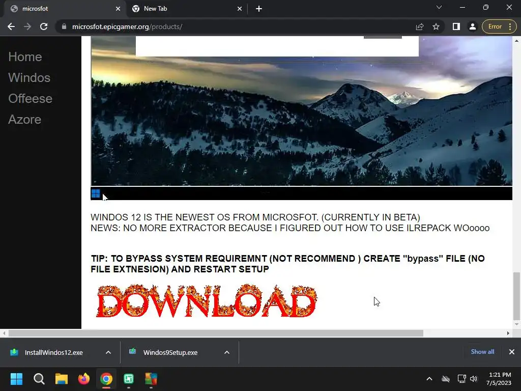Screen dimensions: 521x391
Task: Click the flaming DOWNLOAD image
Action: pyautogui.click(x=207, y=301)
